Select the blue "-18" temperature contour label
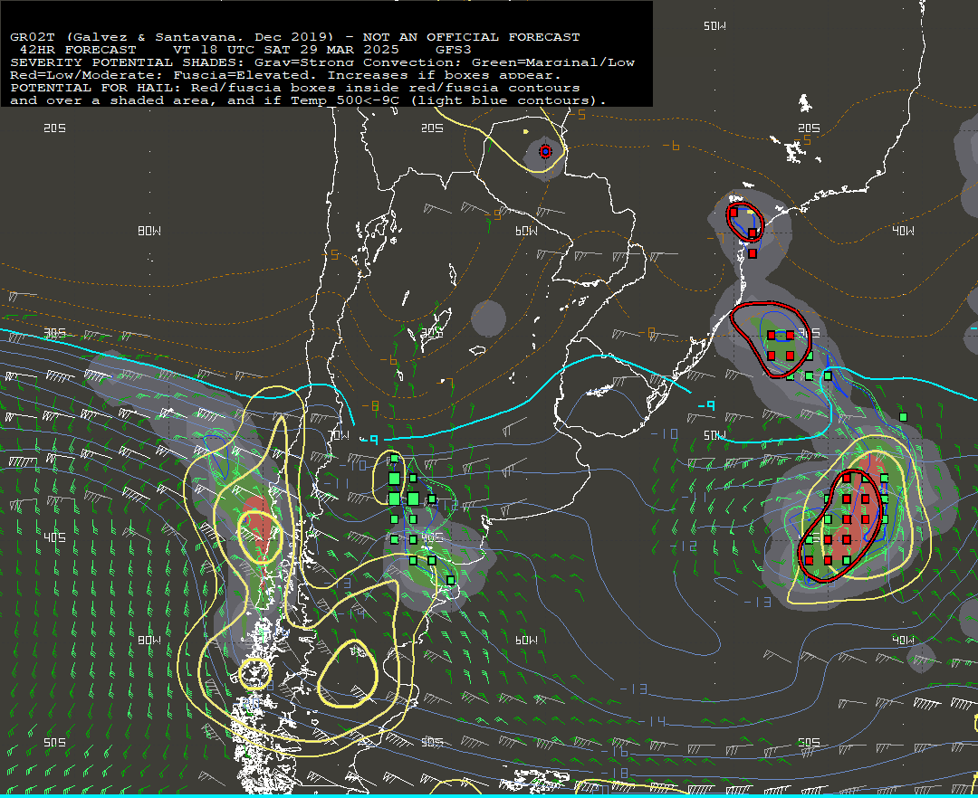 tap(614, 773)
